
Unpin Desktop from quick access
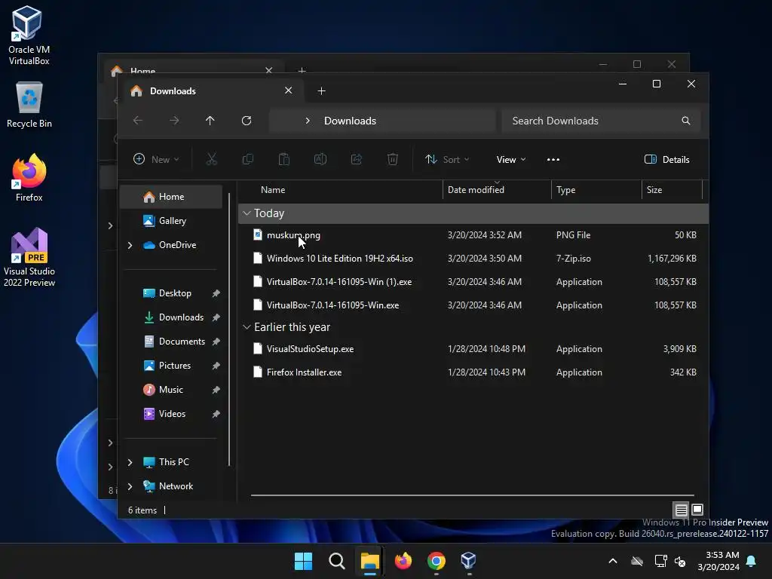(x=216, y=293)
